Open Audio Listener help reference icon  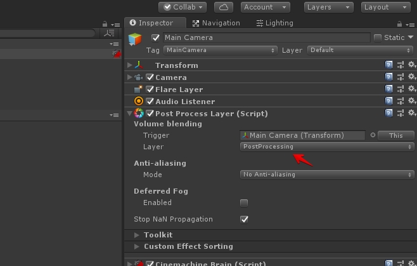[x=388, y=102]
